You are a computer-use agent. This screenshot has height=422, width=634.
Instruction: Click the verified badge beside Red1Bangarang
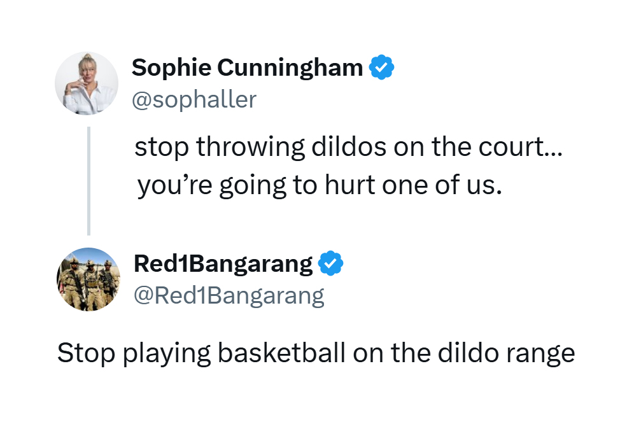331,263
